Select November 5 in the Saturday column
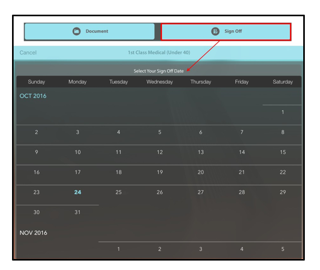This screenshot has width=320, height=270. coord(283,249)
